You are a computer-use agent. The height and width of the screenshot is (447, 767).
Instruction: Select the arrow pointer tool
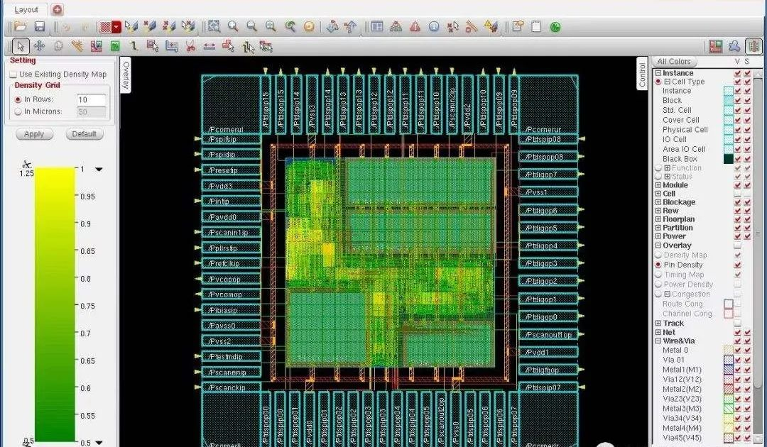pyautogui.click(x=21, y=46)
